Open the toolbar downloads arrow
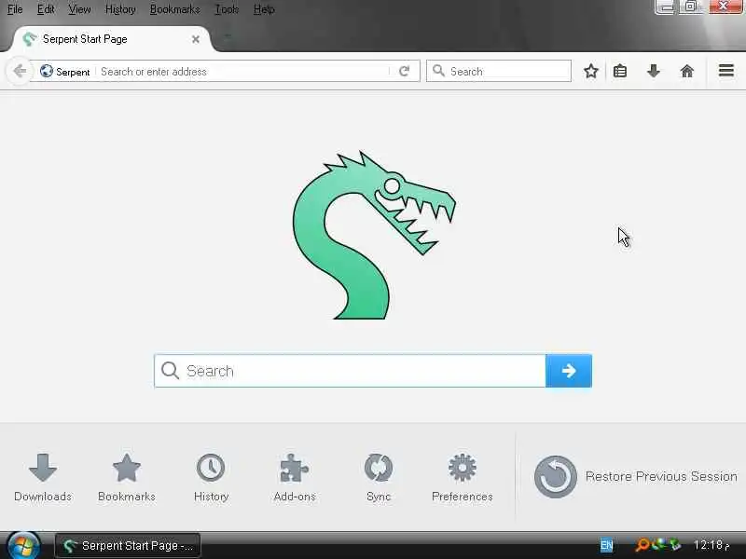The width and height of the screenshot is (746, 559). pos(654,72)
